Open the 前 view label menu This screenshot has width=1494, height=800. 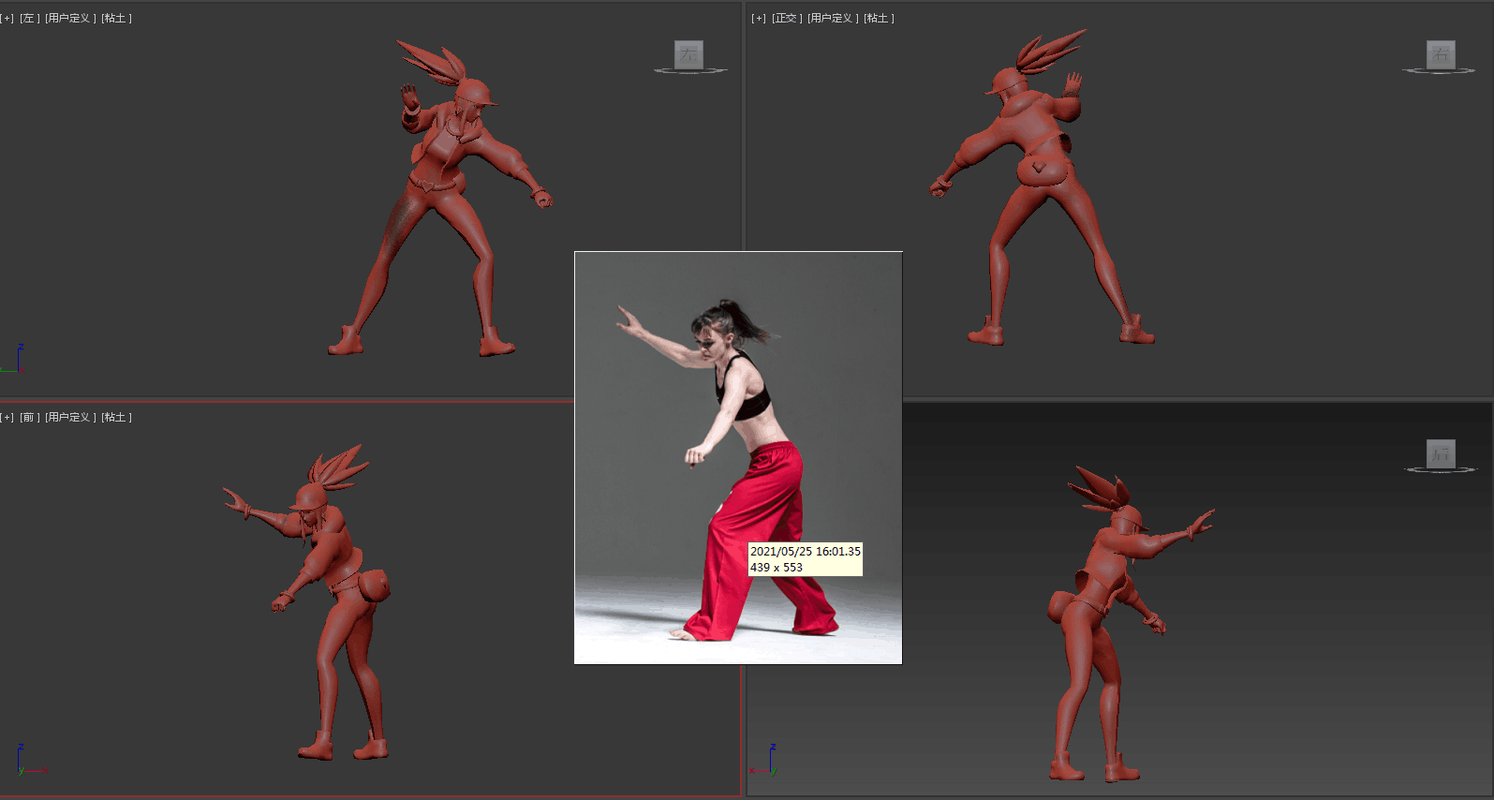[x=30, y=418]
